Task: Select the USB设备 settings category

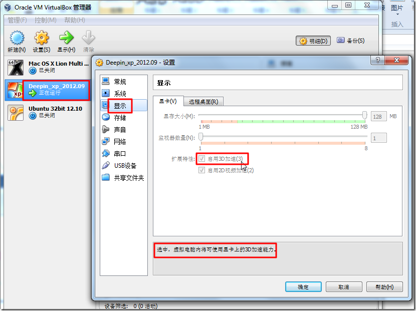Action: [x=124, y=166]
